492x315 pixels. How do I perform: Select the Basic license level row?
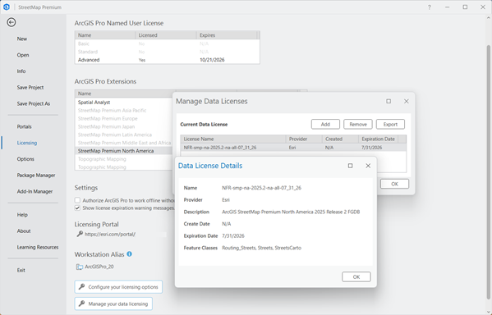167,43
